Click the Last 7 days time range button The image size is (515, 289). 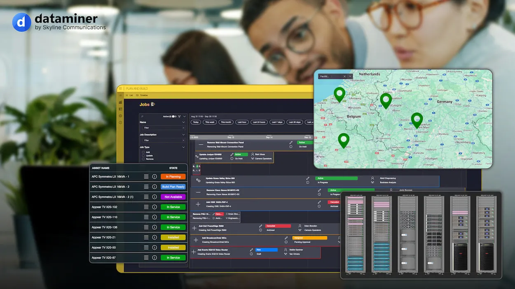point(277,122)
